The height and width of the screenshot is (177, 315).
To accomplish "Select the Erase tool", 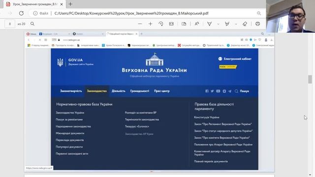I will tap(245, 24).
